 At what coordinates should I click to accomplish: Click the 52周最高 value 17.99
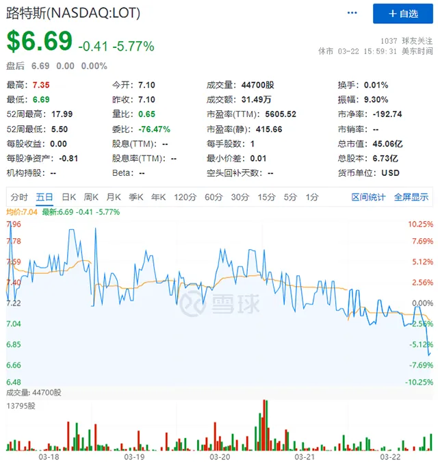coord(62,114)
